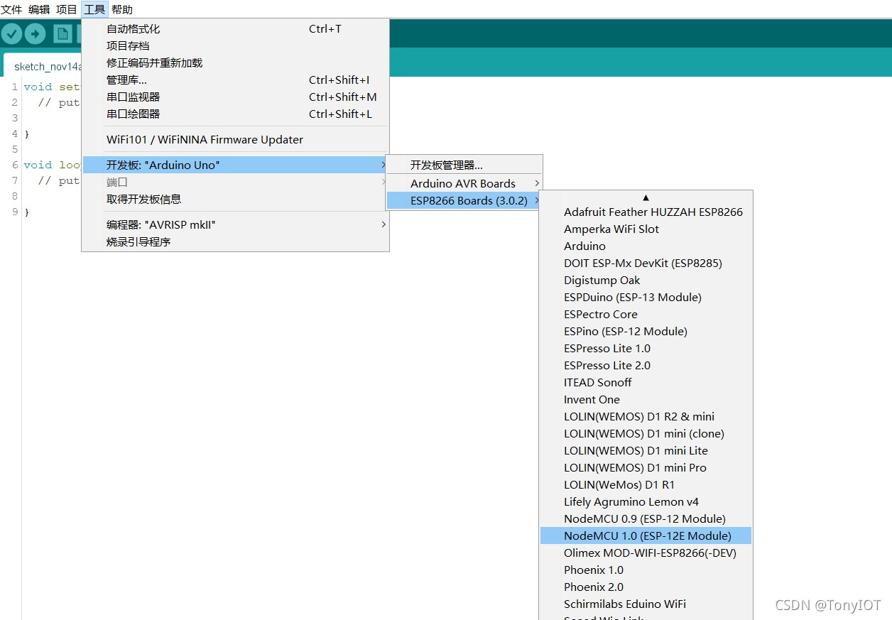Select Phoenix 2.0 board

tap(646, 587)
